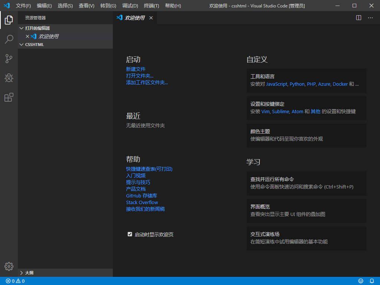Viewport: 380px width, 285px height.
Task: Click the 打开文件夹... link
Action: (140, 76)
